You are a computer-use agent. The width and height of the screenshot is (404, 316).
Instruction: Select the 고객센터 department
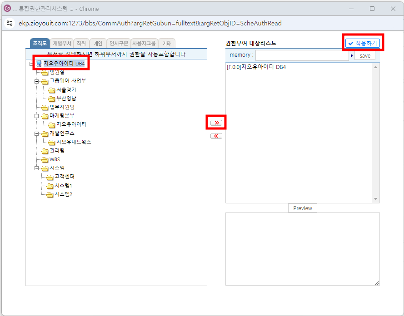pos(65,177)
